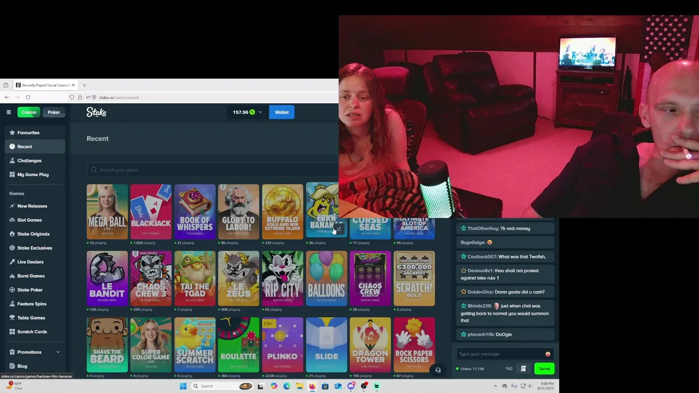
Task: Toggle the hamburger sidebar menu icon
Action: [x=9, y=112]
